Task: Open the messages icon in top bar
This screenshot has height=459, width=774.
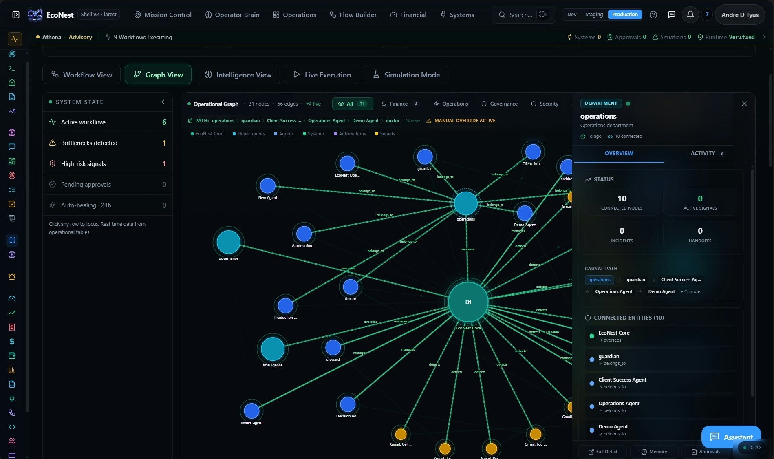Action: point(671,15)
